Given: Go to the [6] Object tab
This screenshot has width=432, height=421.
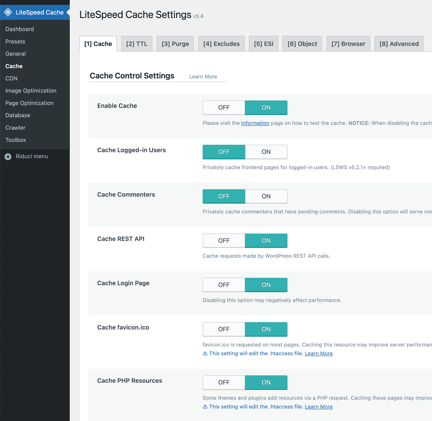Looking at the screenshot, I should 302,44.
